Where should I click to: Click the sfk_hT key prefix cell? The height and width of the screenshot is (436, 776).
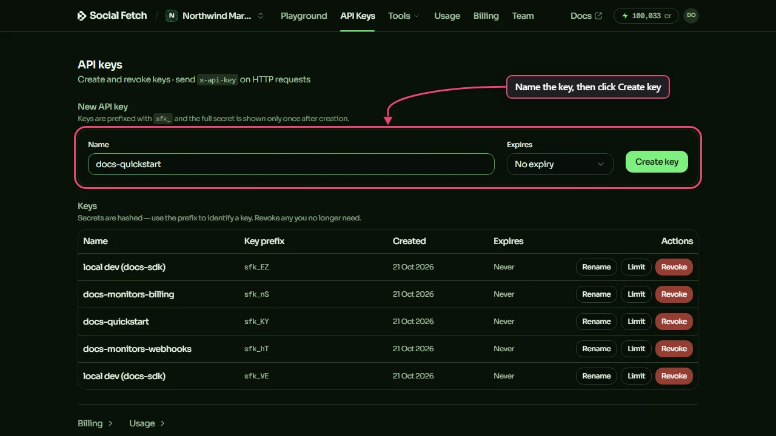pos(256,349)
